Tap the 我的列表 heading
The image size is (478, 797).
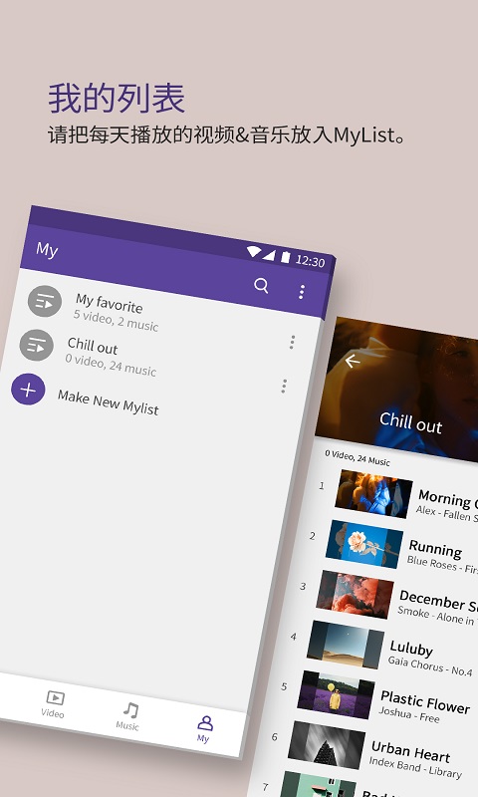(117, 98)
